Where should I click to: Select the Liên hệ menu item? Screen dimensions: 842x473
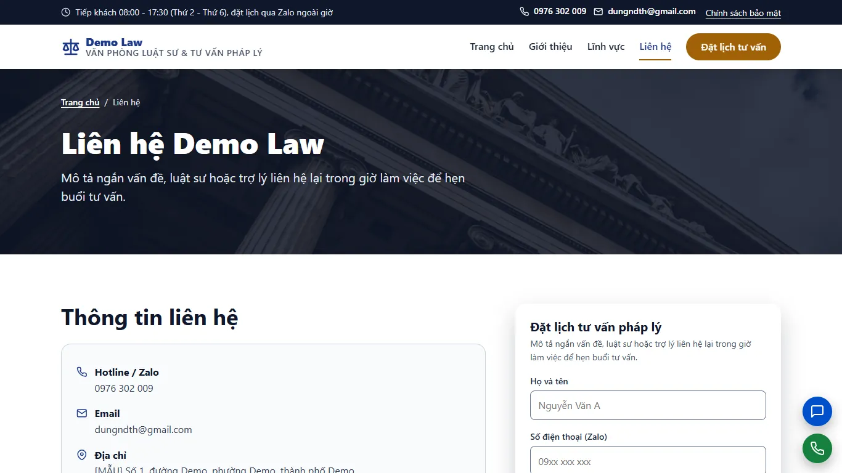click(x=655, y=47)
